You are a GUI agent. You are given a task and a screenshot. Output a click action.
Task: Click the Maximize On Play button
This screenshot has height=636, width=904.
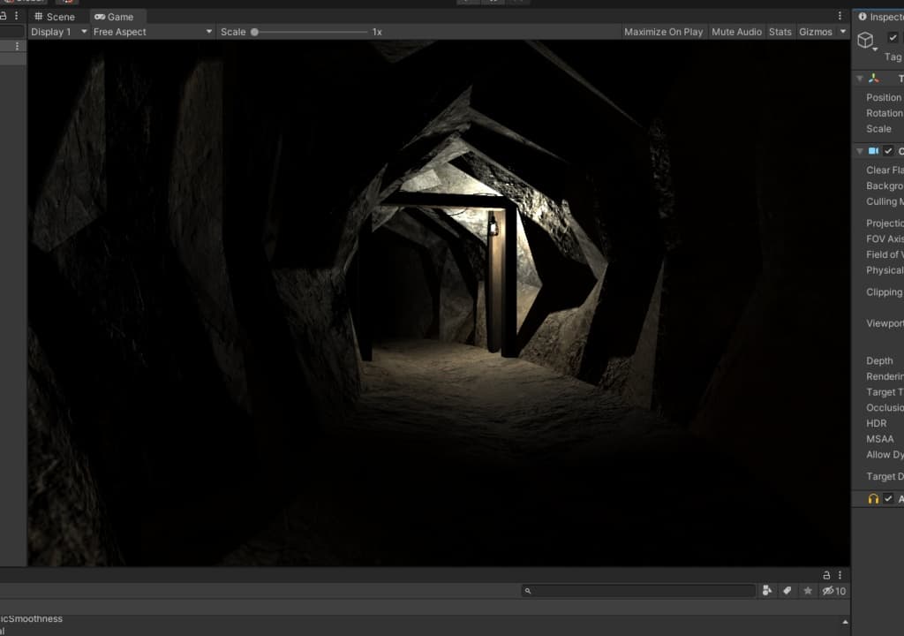point(663,32)
